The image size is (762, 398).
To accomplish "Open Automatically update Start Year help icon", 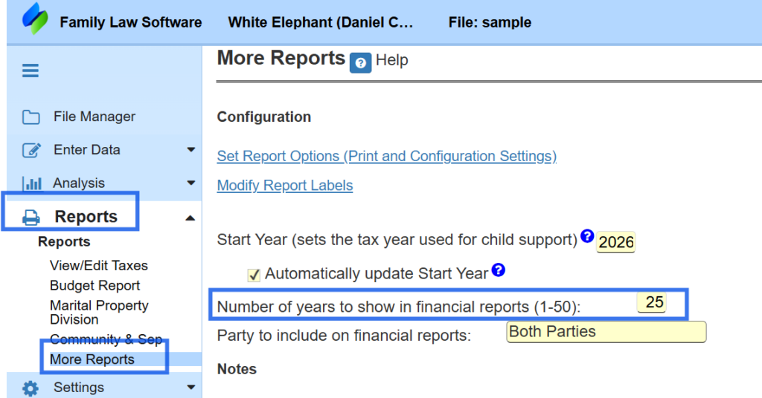I will click(x=499, y=270).
